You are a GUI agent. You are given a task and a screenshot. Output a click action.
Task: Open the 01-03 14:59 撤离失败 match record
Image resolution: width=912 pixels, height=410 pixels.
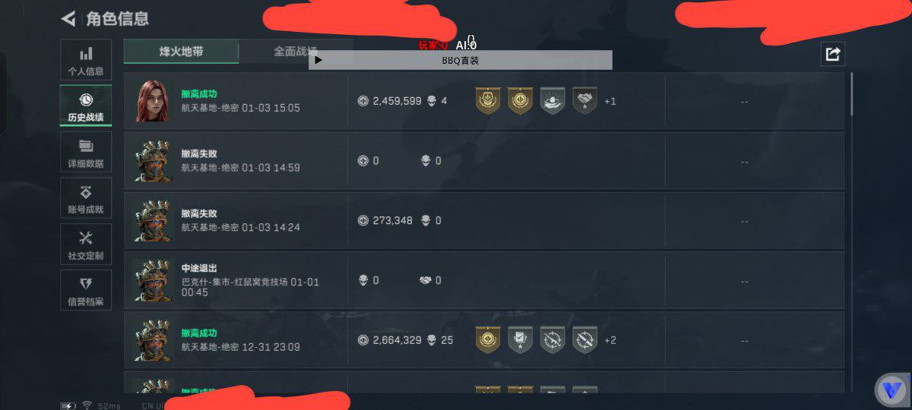[x=484, y=161]
